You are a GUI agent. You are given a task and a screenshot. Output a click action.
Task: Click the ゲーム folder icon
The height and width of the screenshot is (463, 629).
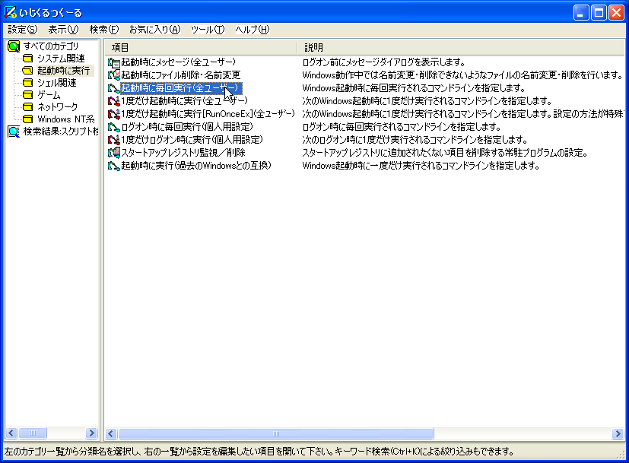tap(27, 95)
